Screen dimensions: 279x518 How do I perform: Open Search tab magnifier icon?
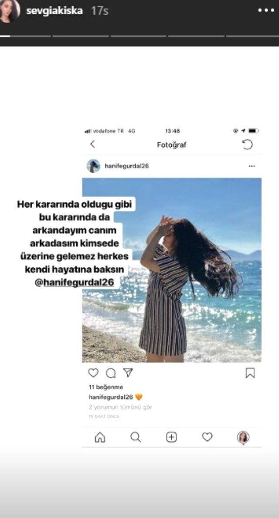[136, 437]
